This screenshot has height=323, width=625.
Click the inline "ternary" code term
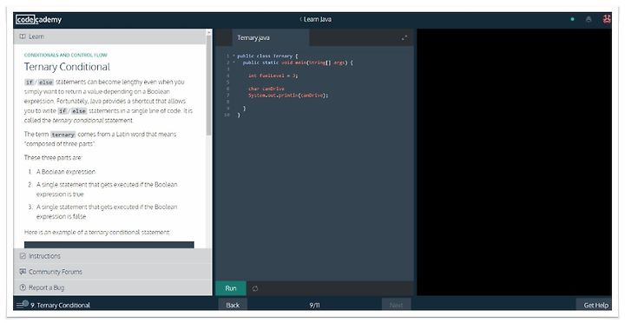pos(63,135)
